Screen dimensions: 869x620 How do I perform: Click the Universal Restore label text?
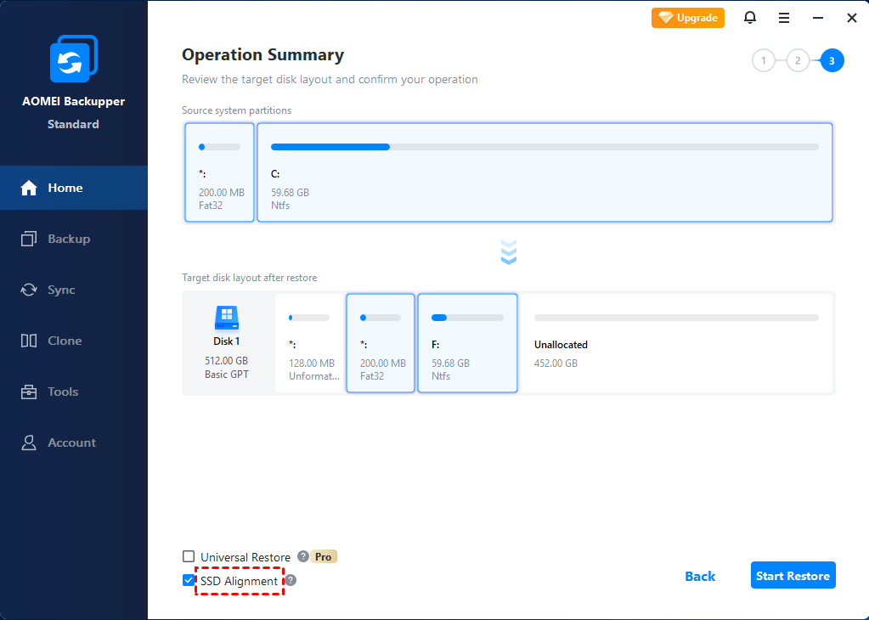coord(245,557)
